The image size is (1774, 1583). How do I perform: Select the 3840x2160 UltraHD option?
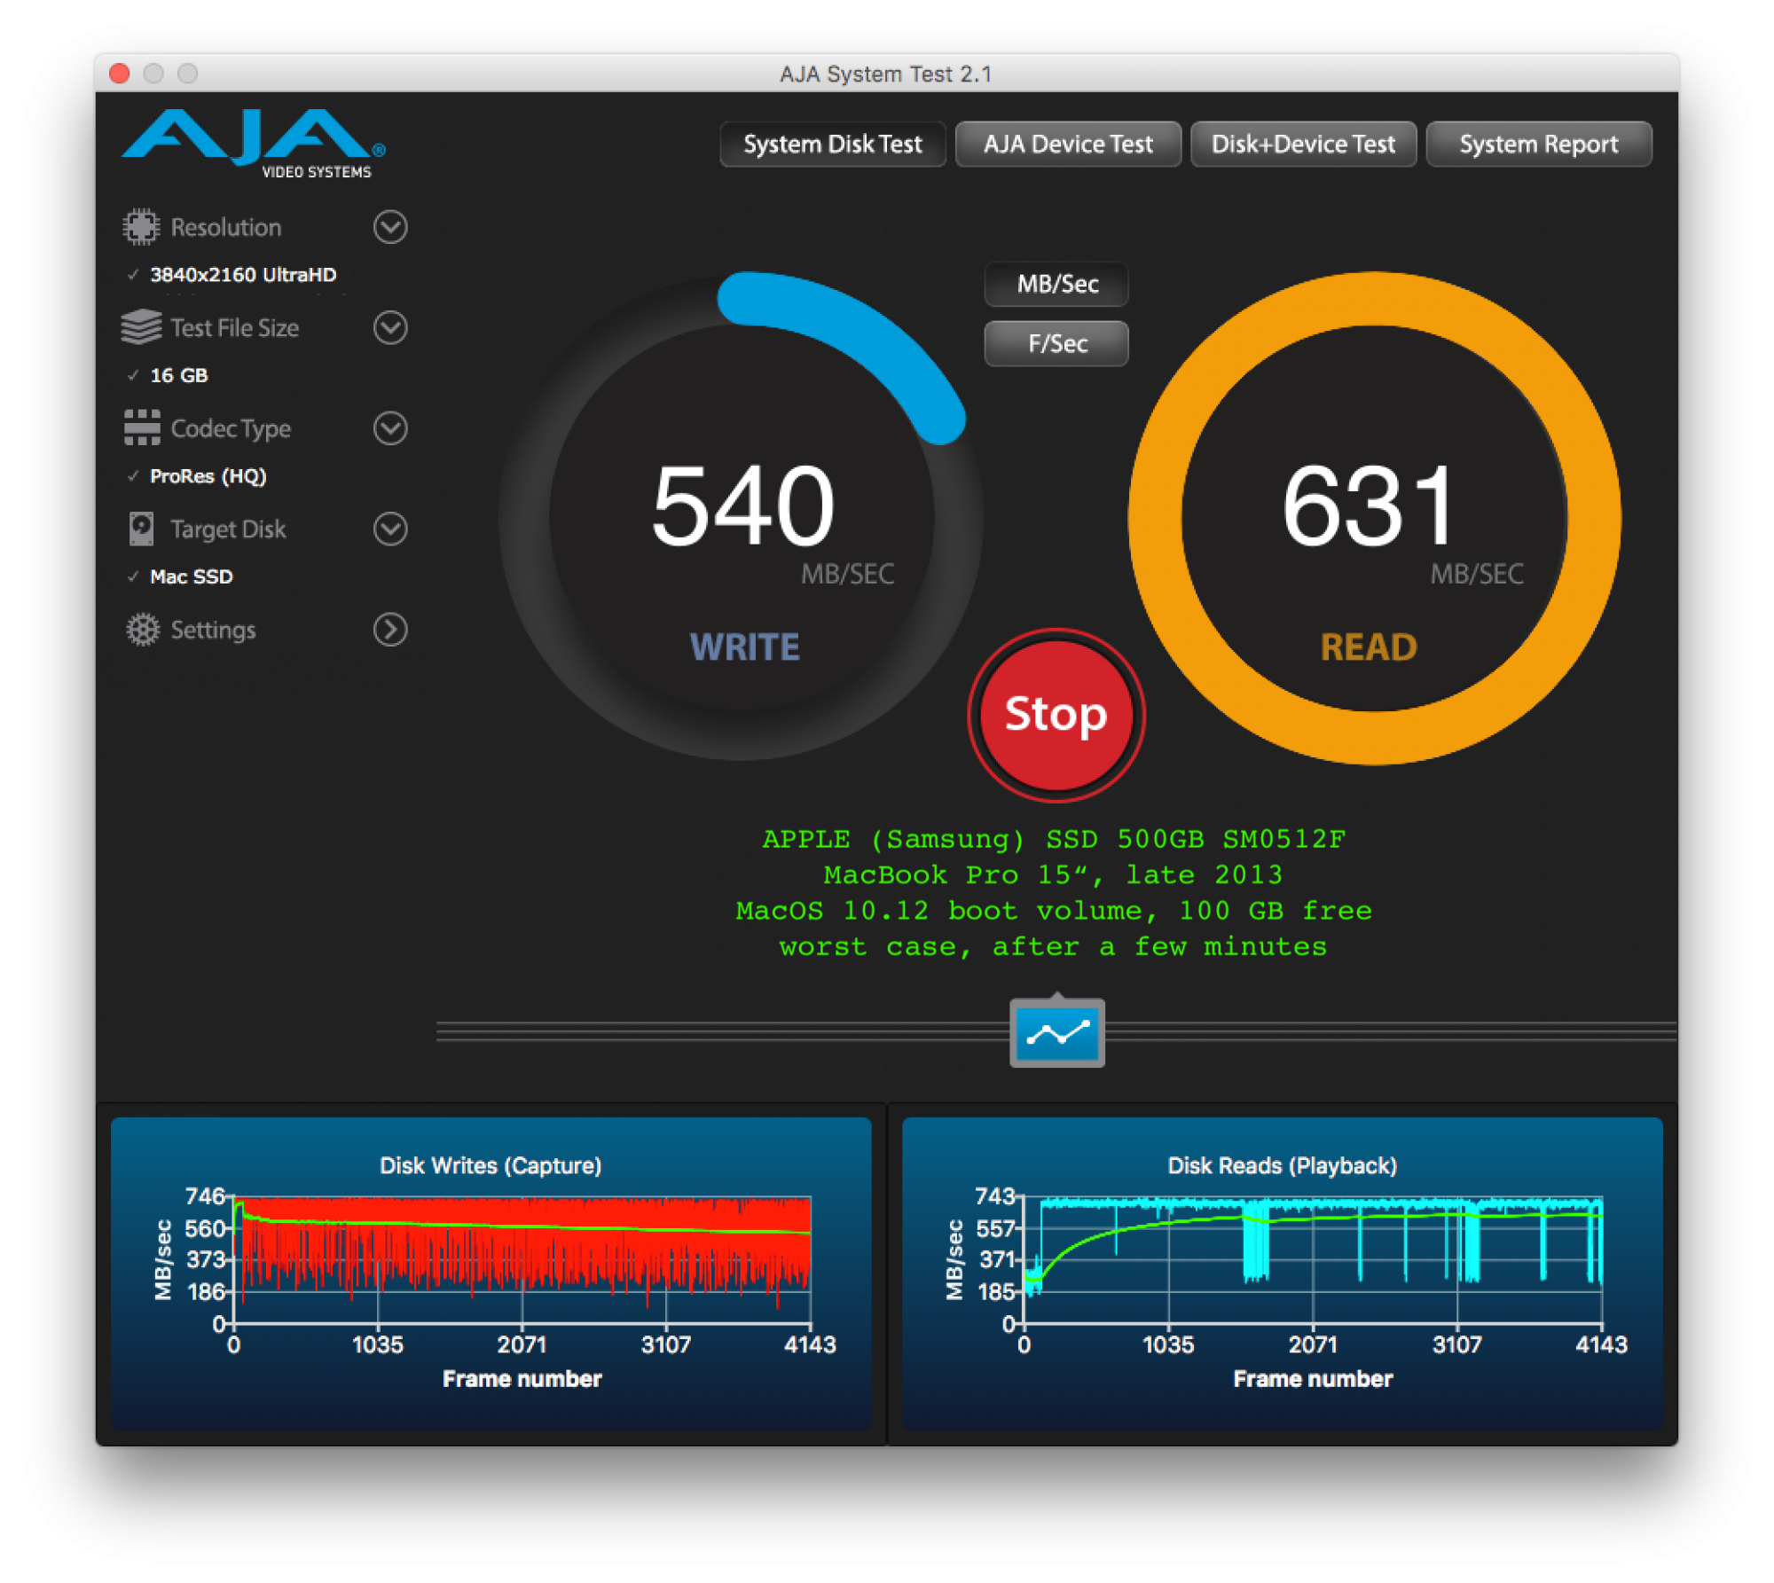point(242,275)
